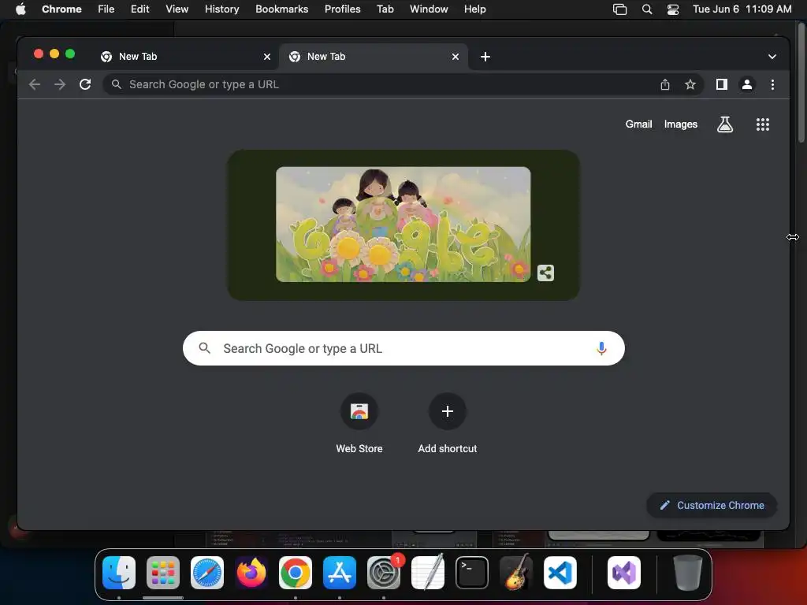Screen dimensions: 807x605
Task: Close the second New Tab
Action: click(x=455, y=57)
